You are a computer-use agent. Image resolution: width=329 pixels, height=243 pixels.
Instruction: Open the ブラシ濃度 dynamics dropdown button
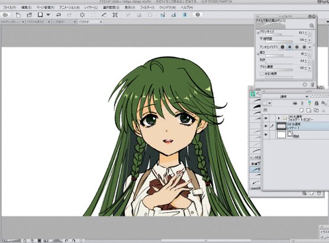[x=309, y=68]
